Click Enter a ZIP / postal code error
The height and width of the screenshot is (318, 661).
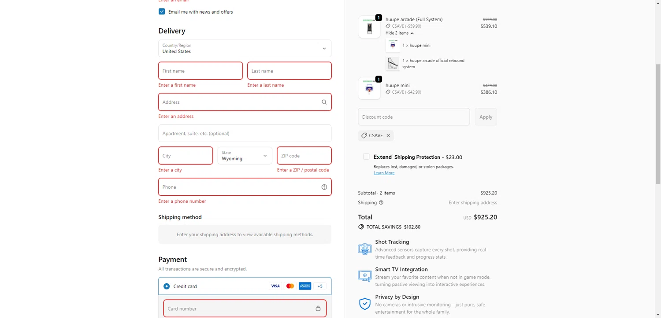point(303,170)
